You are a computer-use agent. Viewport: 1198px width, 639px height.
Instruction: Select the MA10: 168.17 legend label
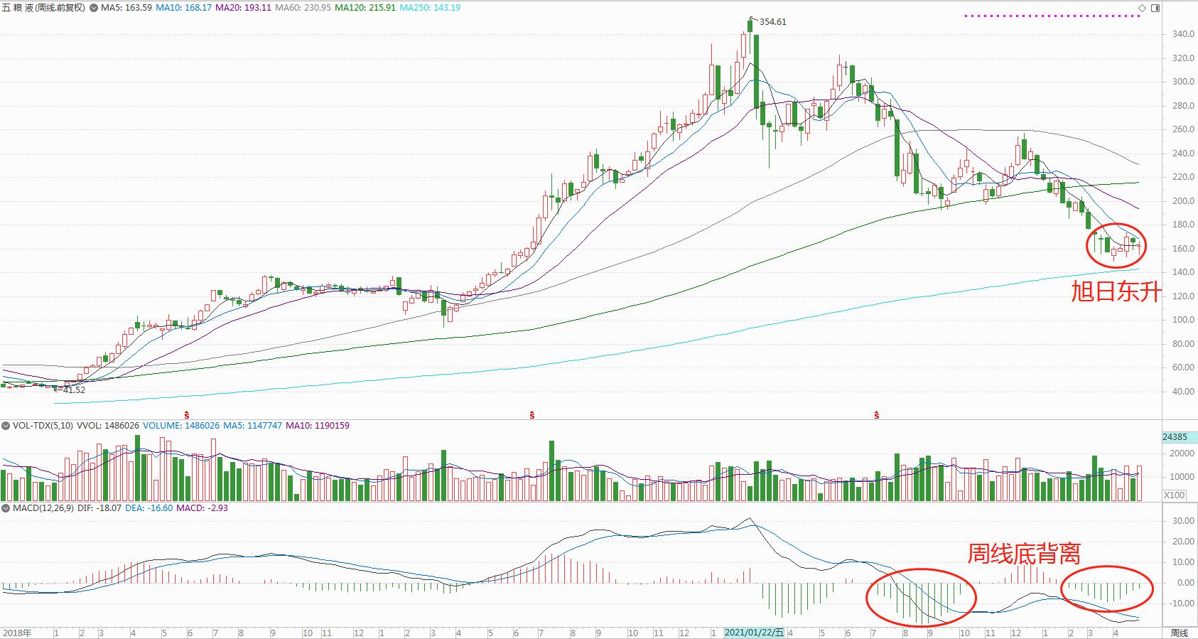(184, 8)
